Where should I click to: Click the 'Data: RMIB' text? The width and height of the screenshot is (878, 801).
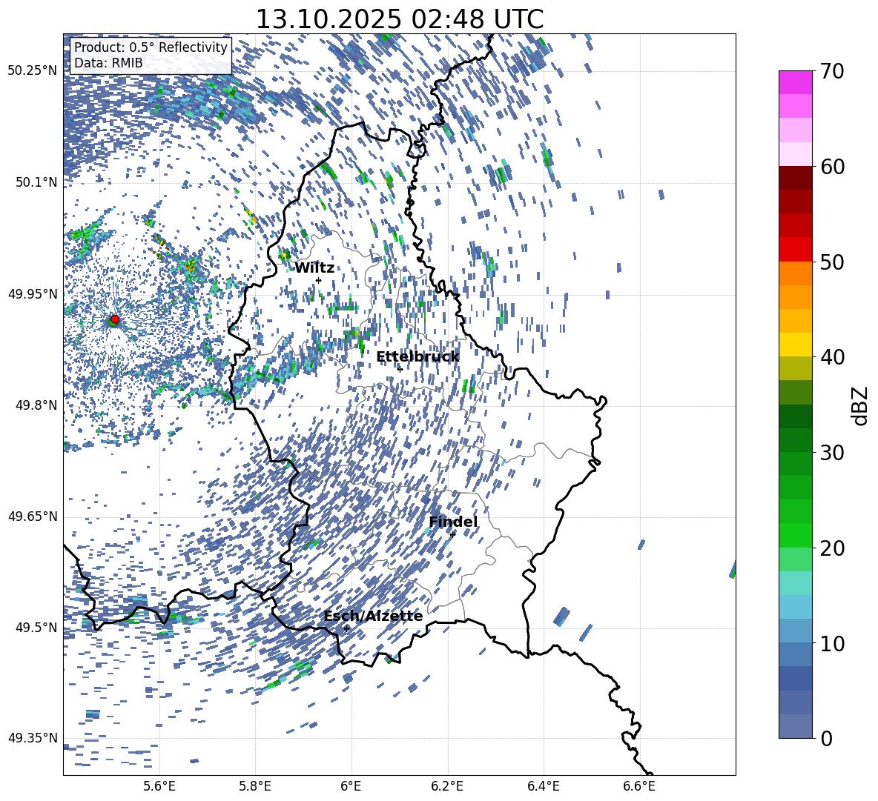108,63
